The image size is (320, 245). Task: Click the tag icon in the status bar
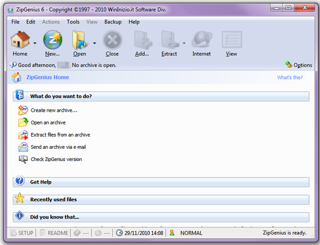pos(77,233)
